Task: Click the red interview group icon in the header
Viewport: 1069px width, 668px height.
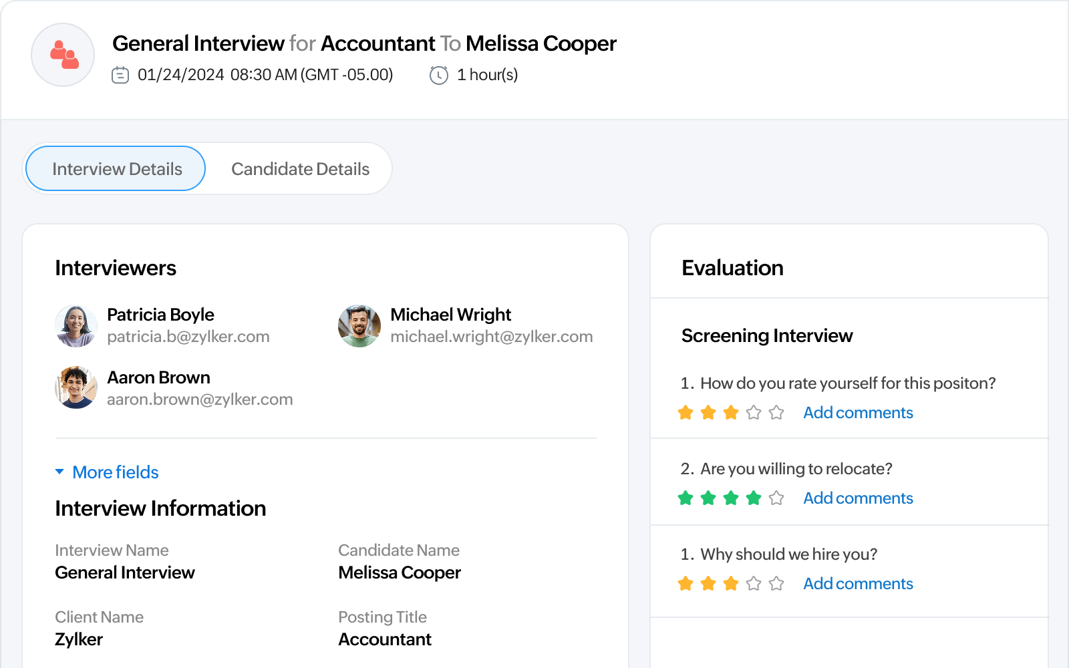Action: pyautogui.click(x=62, y=54)
